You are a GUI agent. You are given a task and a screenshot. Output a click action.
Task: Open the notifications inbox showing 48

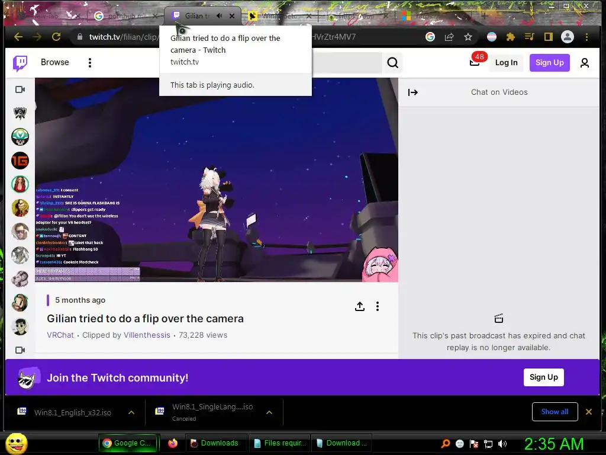pyautogui.click(x=475, y=62)
